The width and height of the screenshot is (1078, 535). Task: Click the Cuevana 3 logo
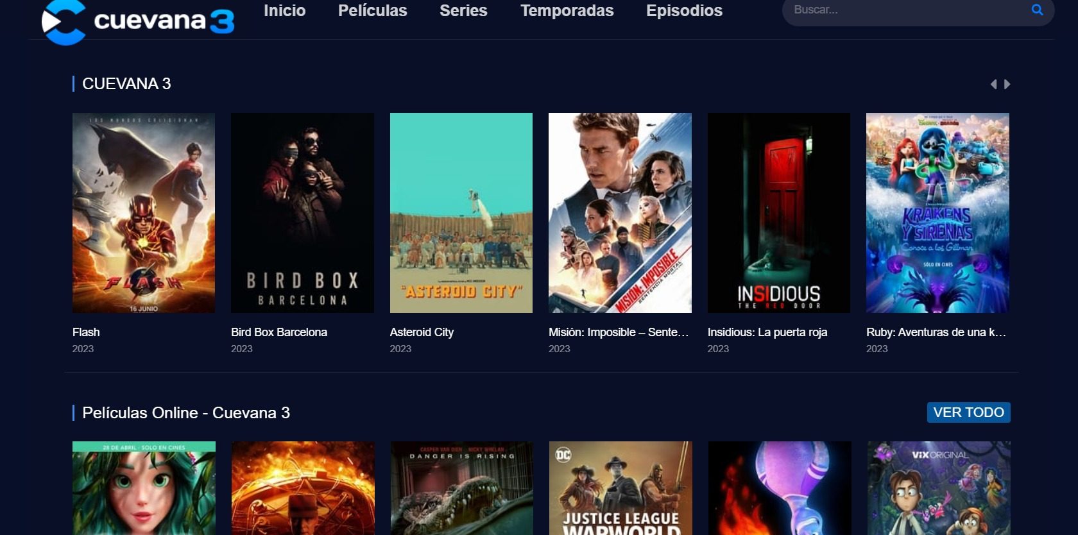click(x=138, y=22)
